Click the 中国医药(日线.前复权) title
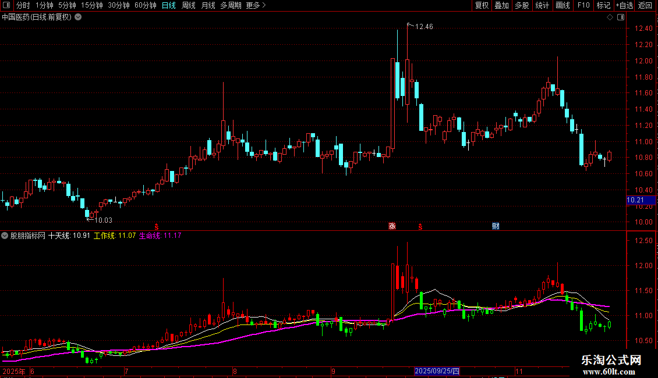The image size is (658, 378). (37, 17)
